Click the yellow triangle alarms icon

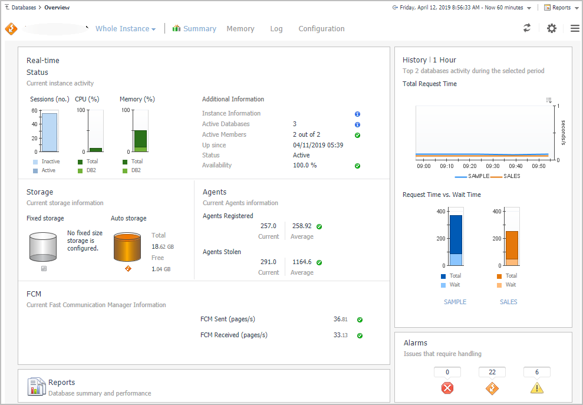[x=536, y=388]
